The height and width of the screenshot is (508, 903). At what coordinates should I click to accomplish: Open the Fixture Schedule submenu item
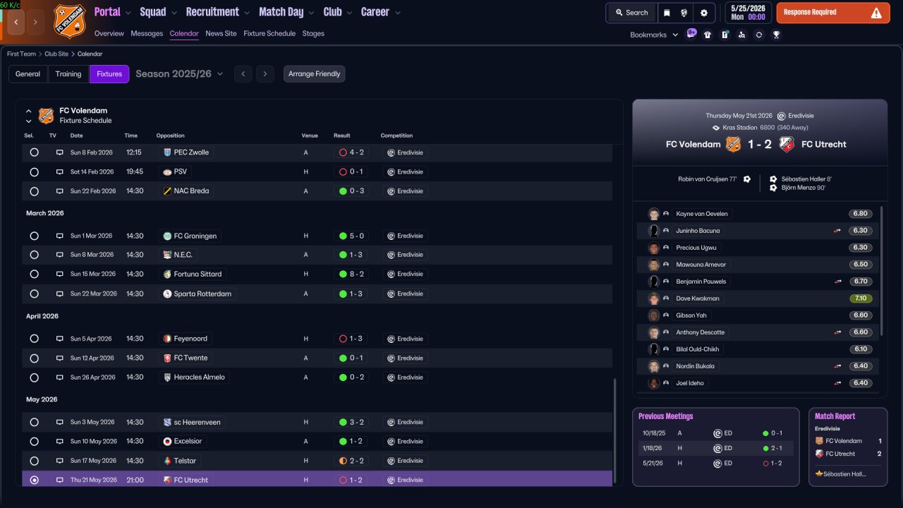coord(269,33)
